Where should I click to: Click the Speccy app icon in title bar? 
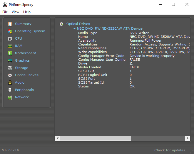click(5, 5)
